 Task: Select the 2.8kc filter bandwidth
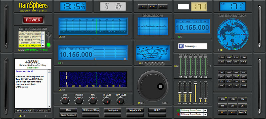click(229, 58)
